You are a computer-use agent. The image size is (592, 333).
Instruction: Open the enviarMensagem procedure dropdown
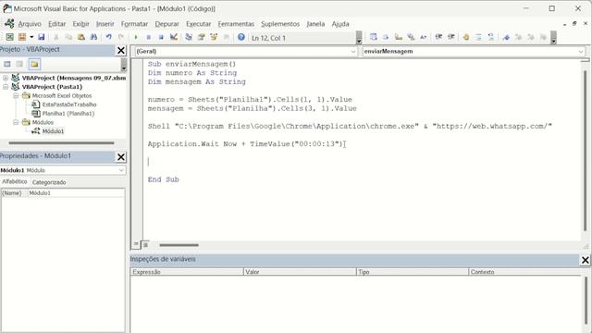point(580,52)
